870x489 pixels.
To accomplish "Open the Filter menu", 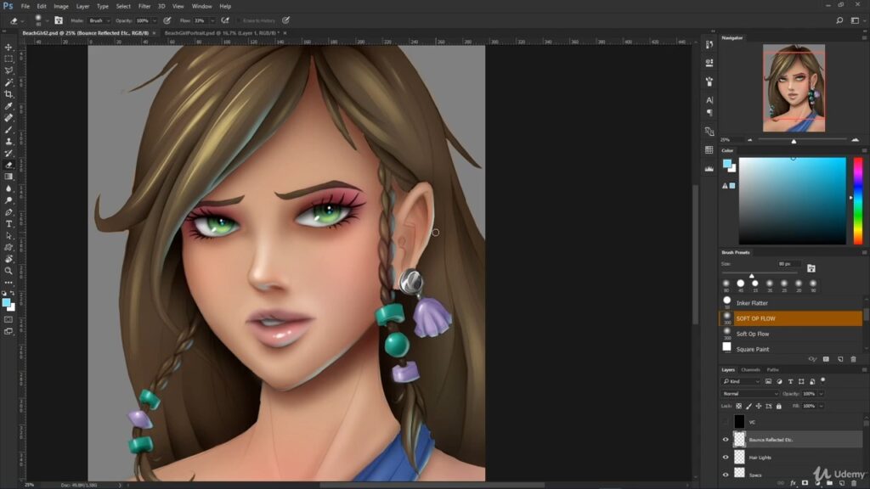I will tap(144, 6).
